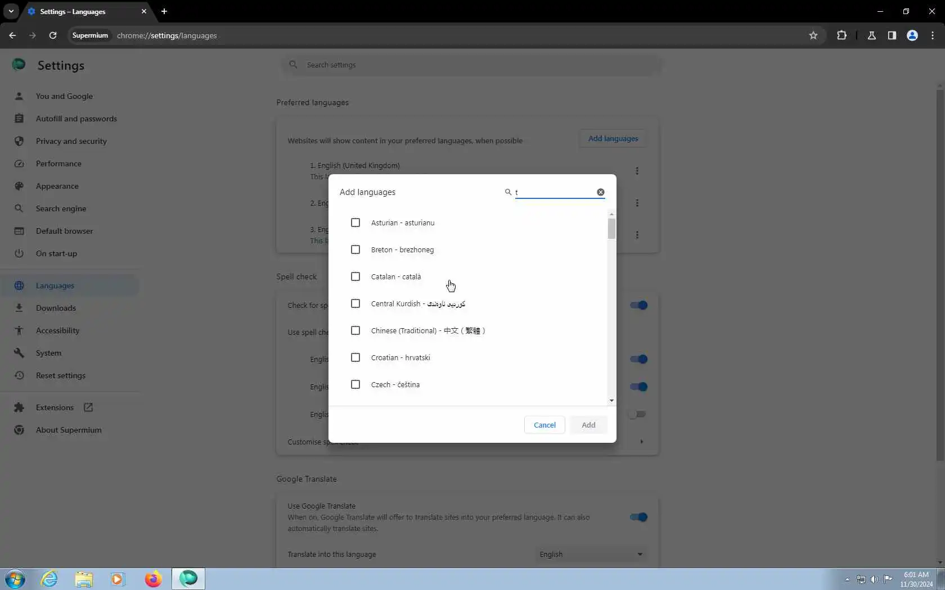Toggle the Check for spelling switch
The height and width of the screenshot is (590, 945).
(x=638, y=305)
